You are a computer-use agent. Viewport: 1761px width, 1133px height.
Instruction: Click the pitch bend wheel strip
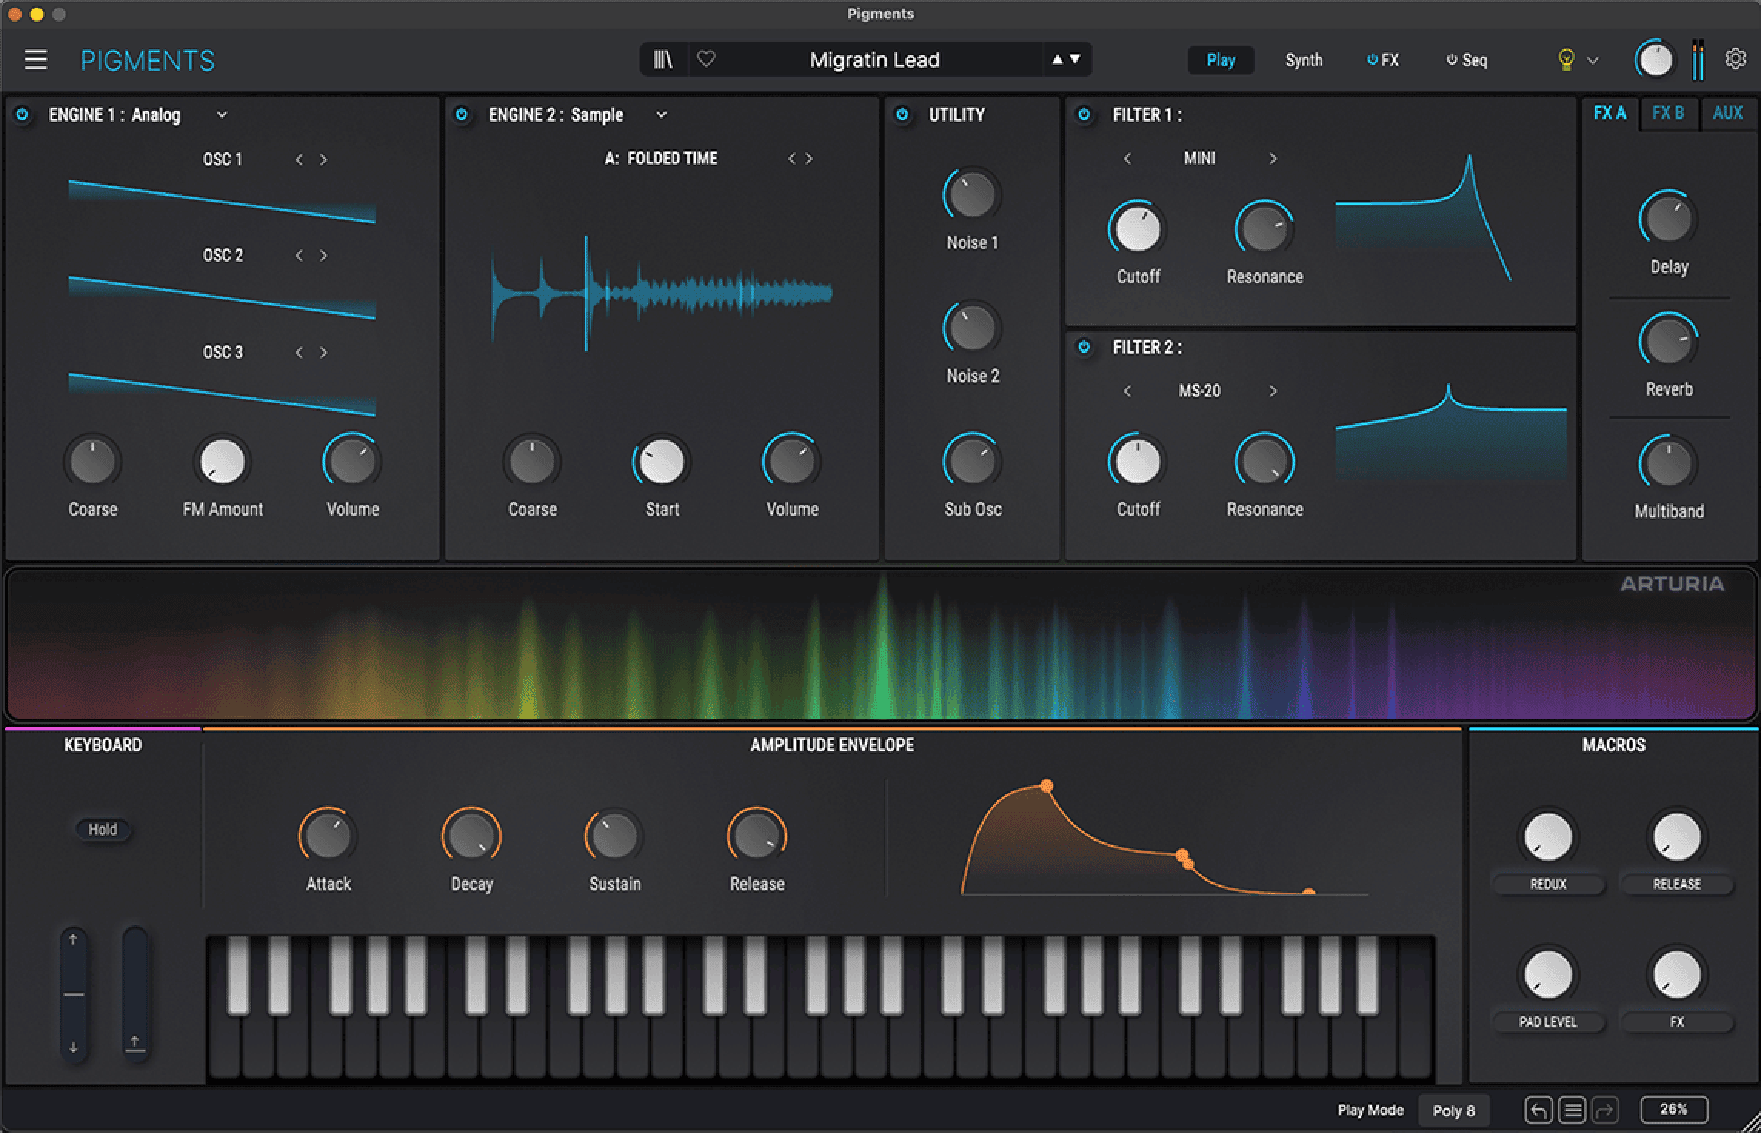click(74, 994)
